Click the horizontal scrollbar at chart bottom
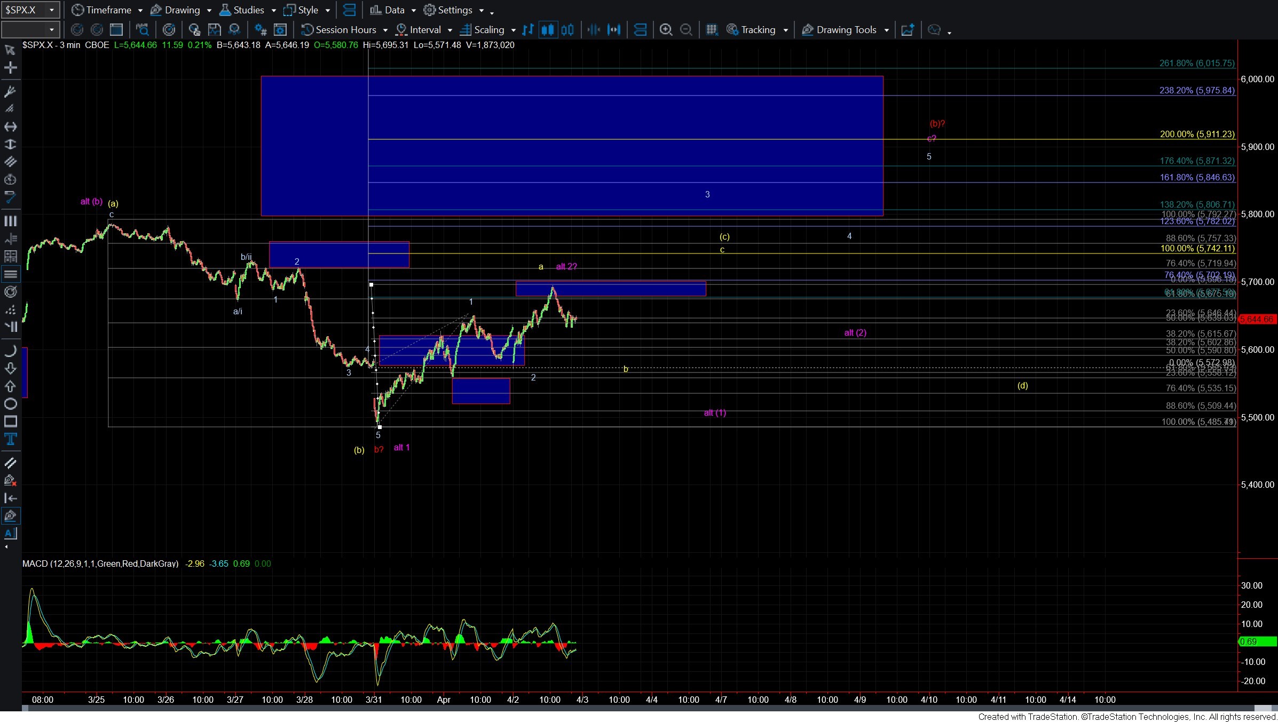This screenshot has height=722, width=1278. pyautogui.click(x=641, y=708)
